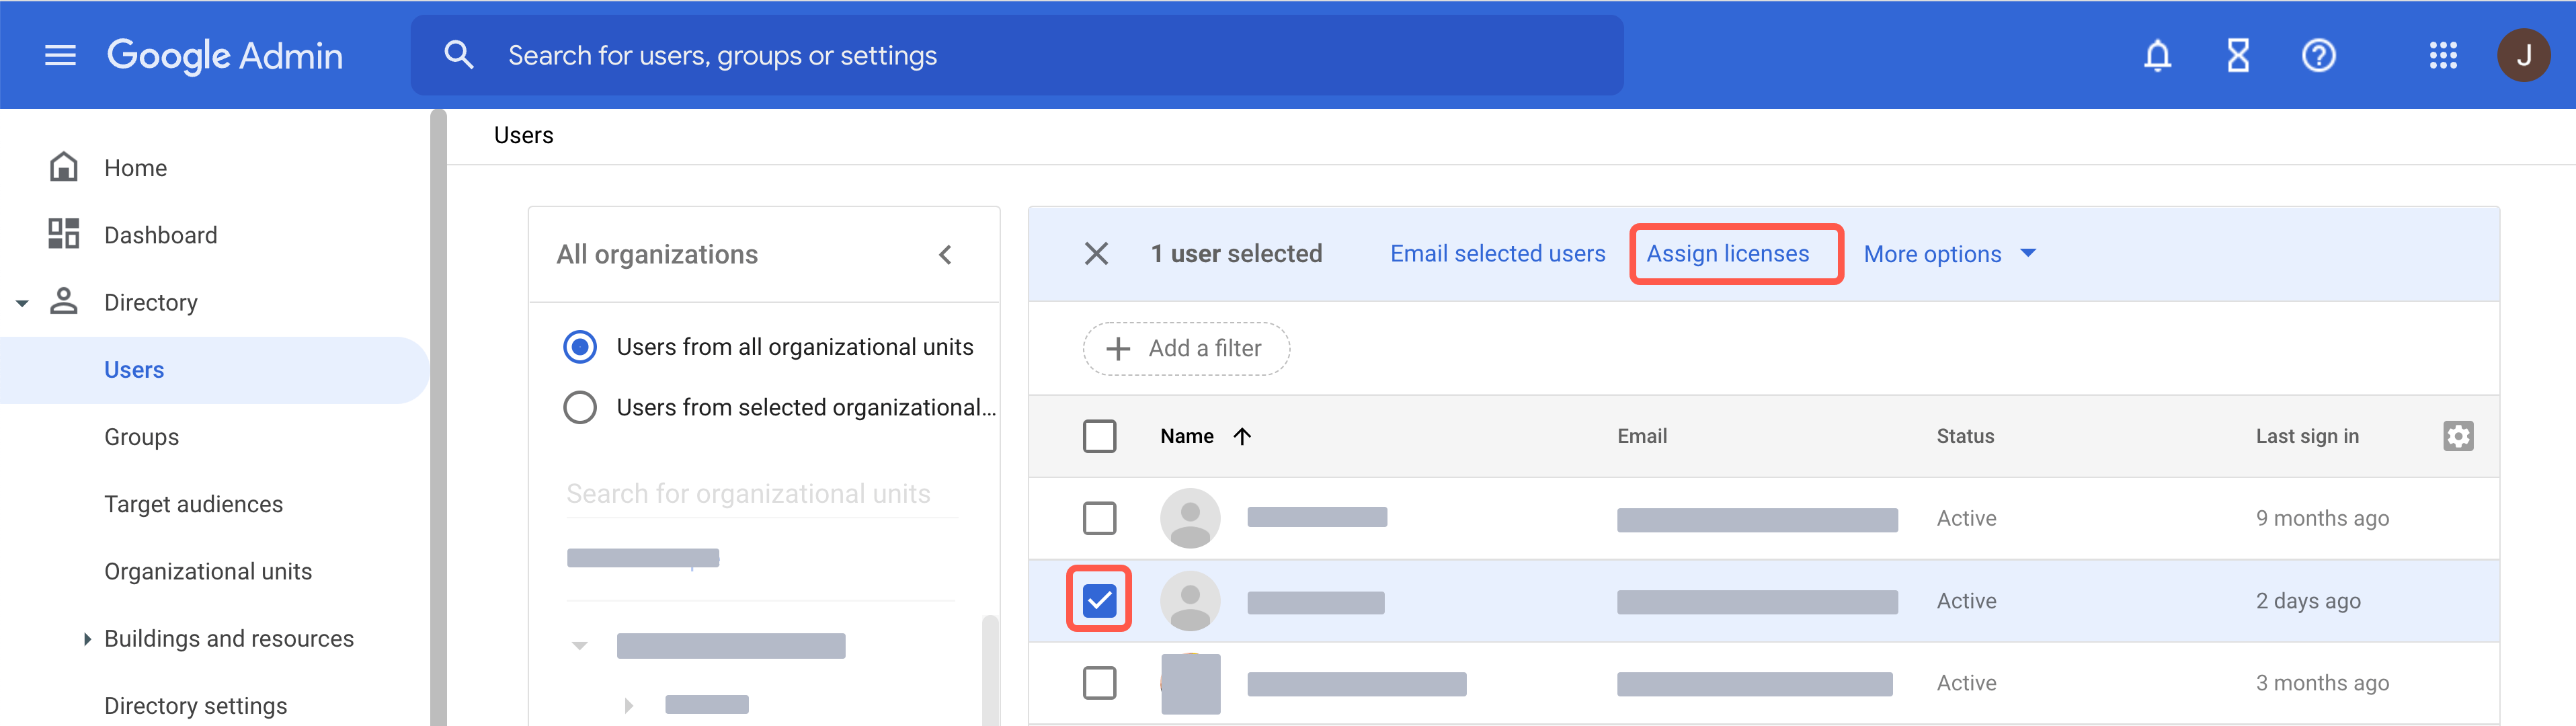
Task: Toggle Name column sort order
Action: [1242, 436]
